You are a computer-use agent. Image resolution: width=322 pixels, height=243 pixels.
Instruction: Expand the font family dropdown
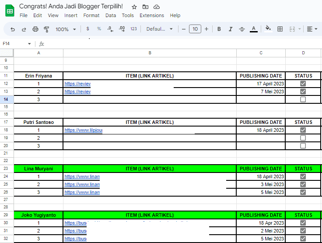pos(160,29)
